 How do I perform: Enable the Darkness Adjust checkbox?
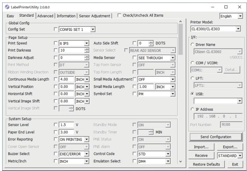click(x=56, y=57)
